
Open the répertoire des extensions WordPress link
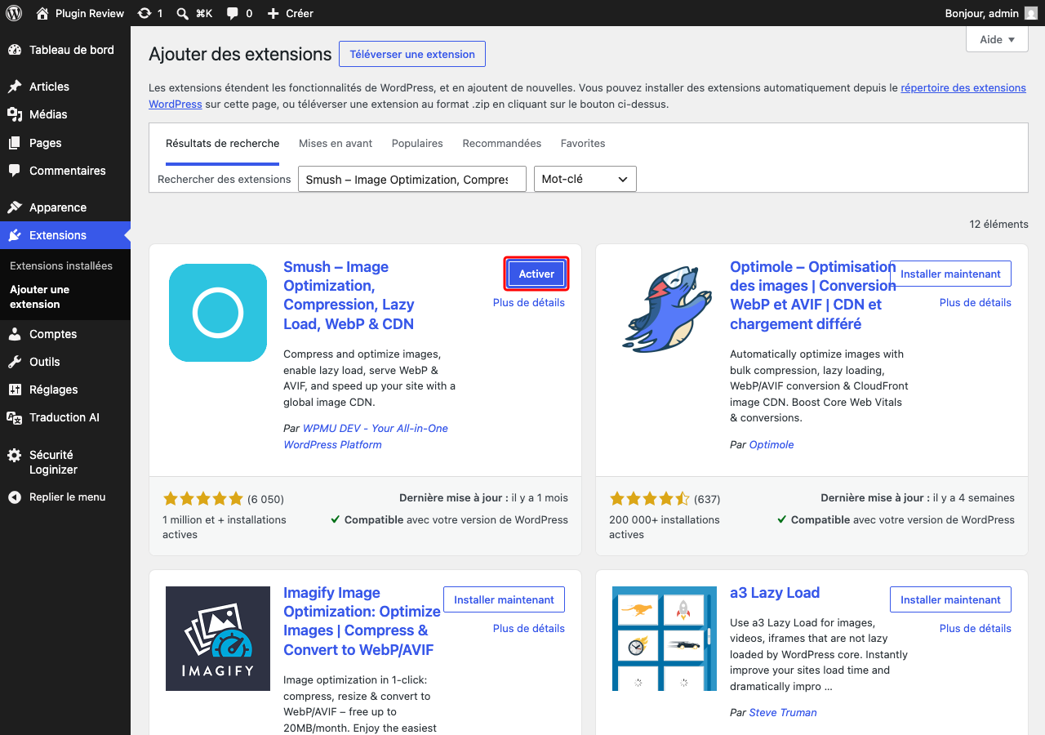(x=963, y=88)
